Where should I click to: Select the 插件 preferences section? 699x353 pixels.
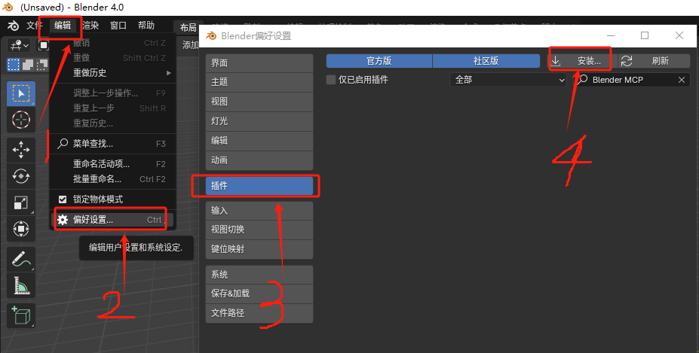click(x=259, y=186)
